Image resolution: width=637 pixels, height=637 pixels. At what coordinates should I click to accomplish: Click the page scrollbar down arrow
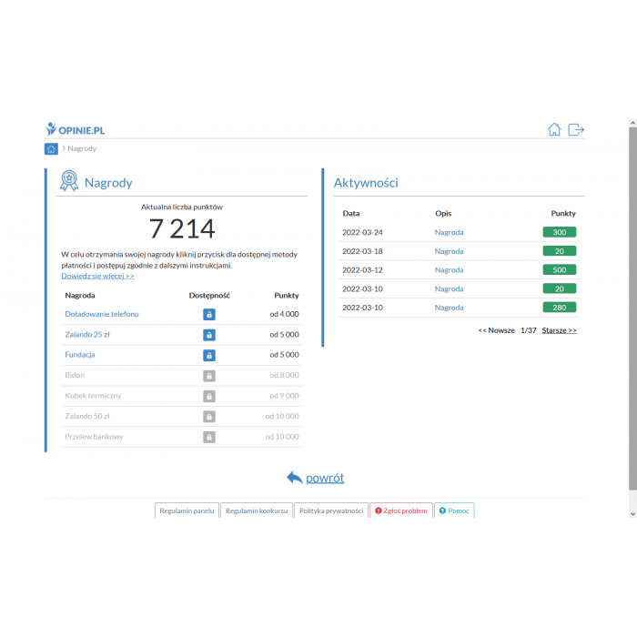(632, 514)
